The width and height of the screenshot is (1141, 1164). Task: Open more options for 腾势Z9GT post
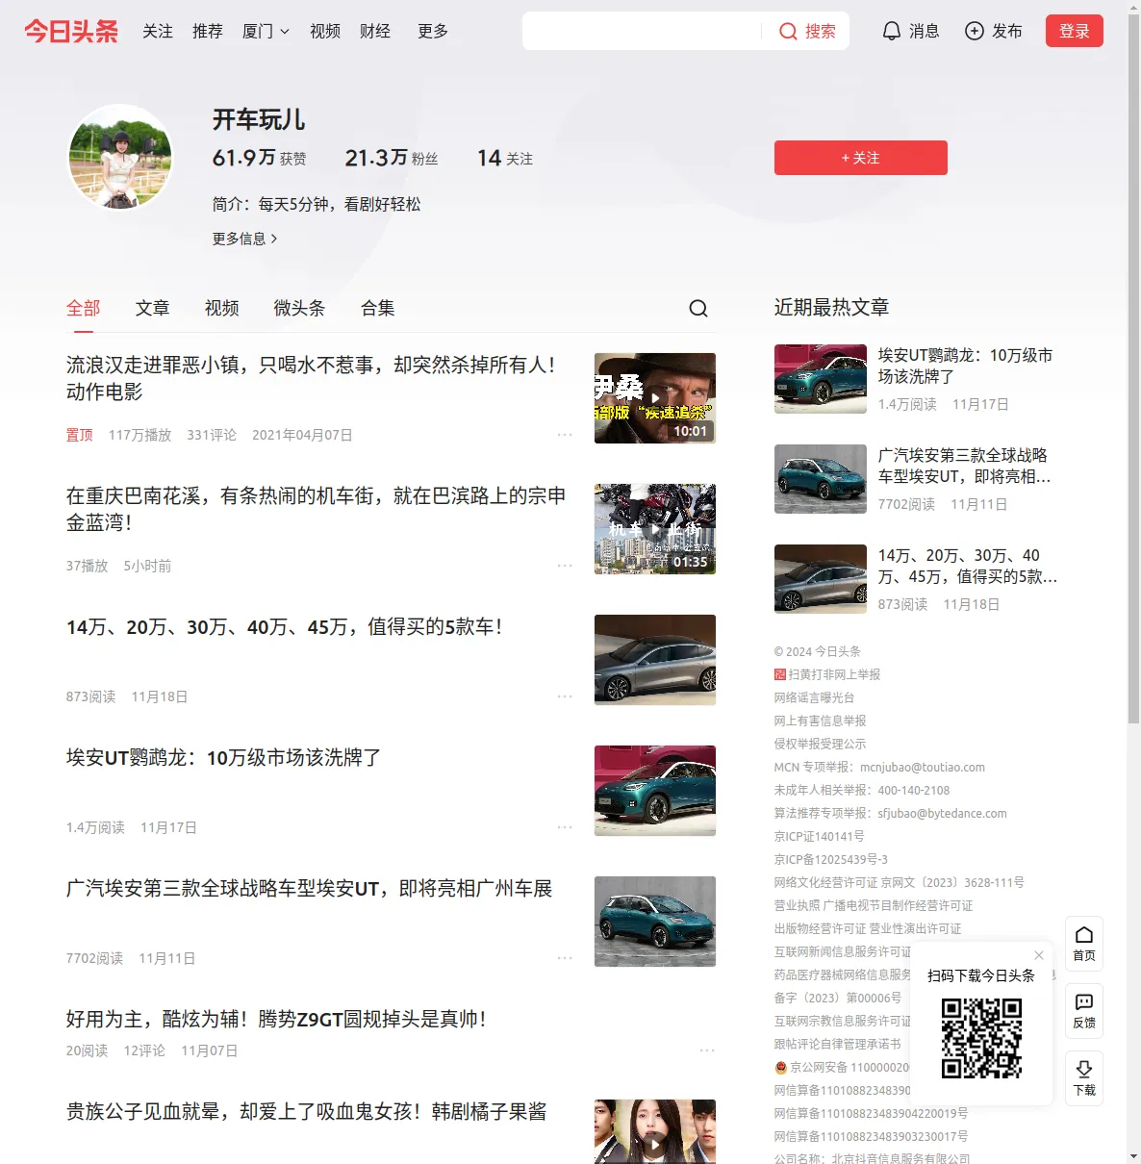coord(707,1050)
